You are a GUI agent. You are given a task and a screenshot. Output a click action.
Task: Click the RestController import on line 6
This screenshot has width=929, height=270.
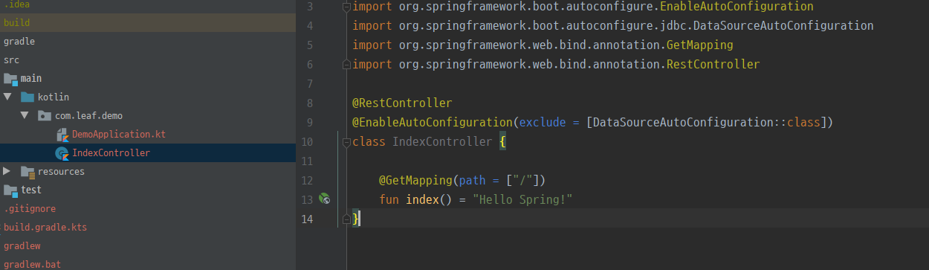713,65
